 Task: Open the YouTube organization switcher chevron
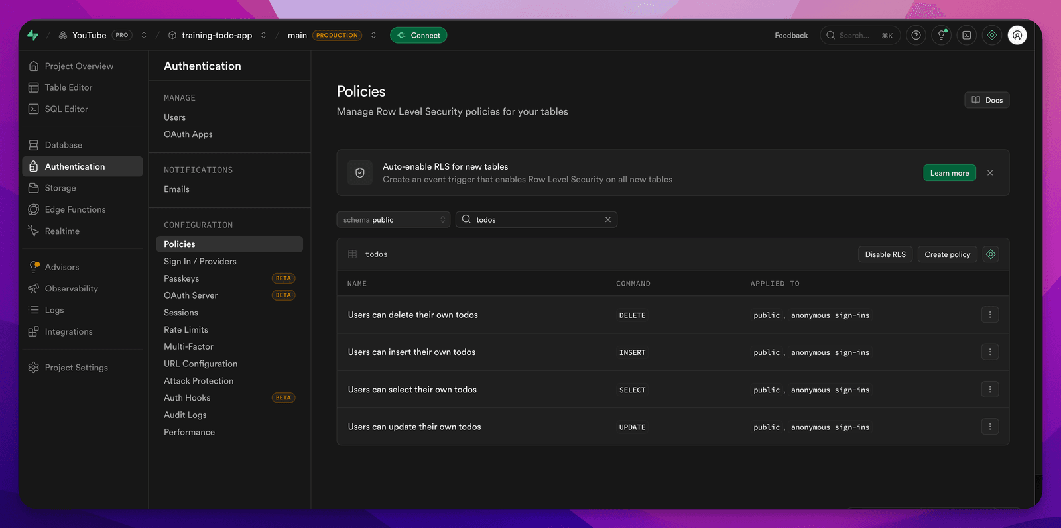pyautogui.click(x=144, y=35)
